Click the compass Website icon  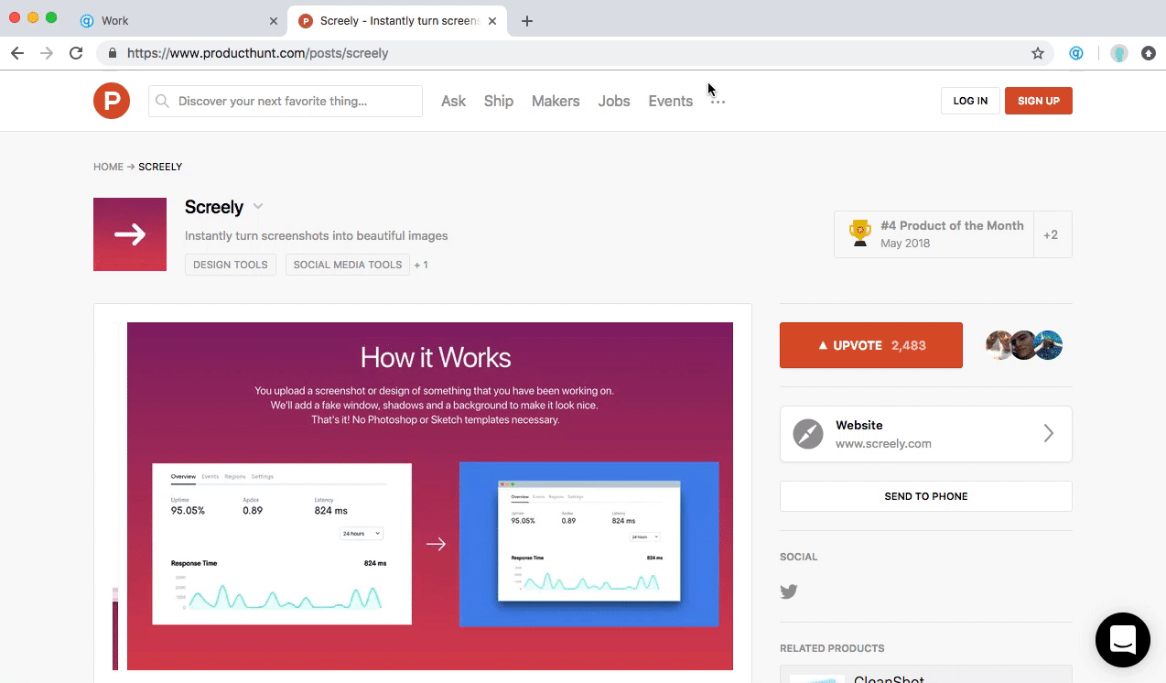point(808,434)
